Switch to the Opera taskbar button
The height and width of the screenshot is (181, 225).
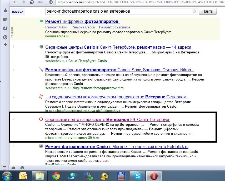pyautogui.click(x=154, y=176)
